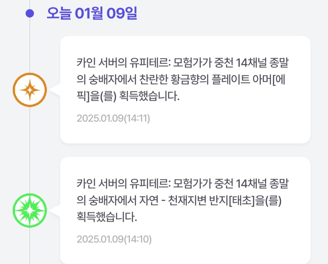The image size is (328, 264).
Task: Click the orange epic star icon
Action: [x=30, y=90]
